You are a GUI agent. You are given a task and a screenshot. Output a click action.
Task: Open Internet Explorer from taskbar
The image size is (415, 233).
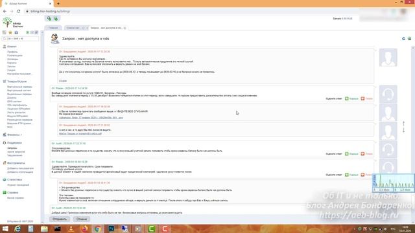[18, 228]
